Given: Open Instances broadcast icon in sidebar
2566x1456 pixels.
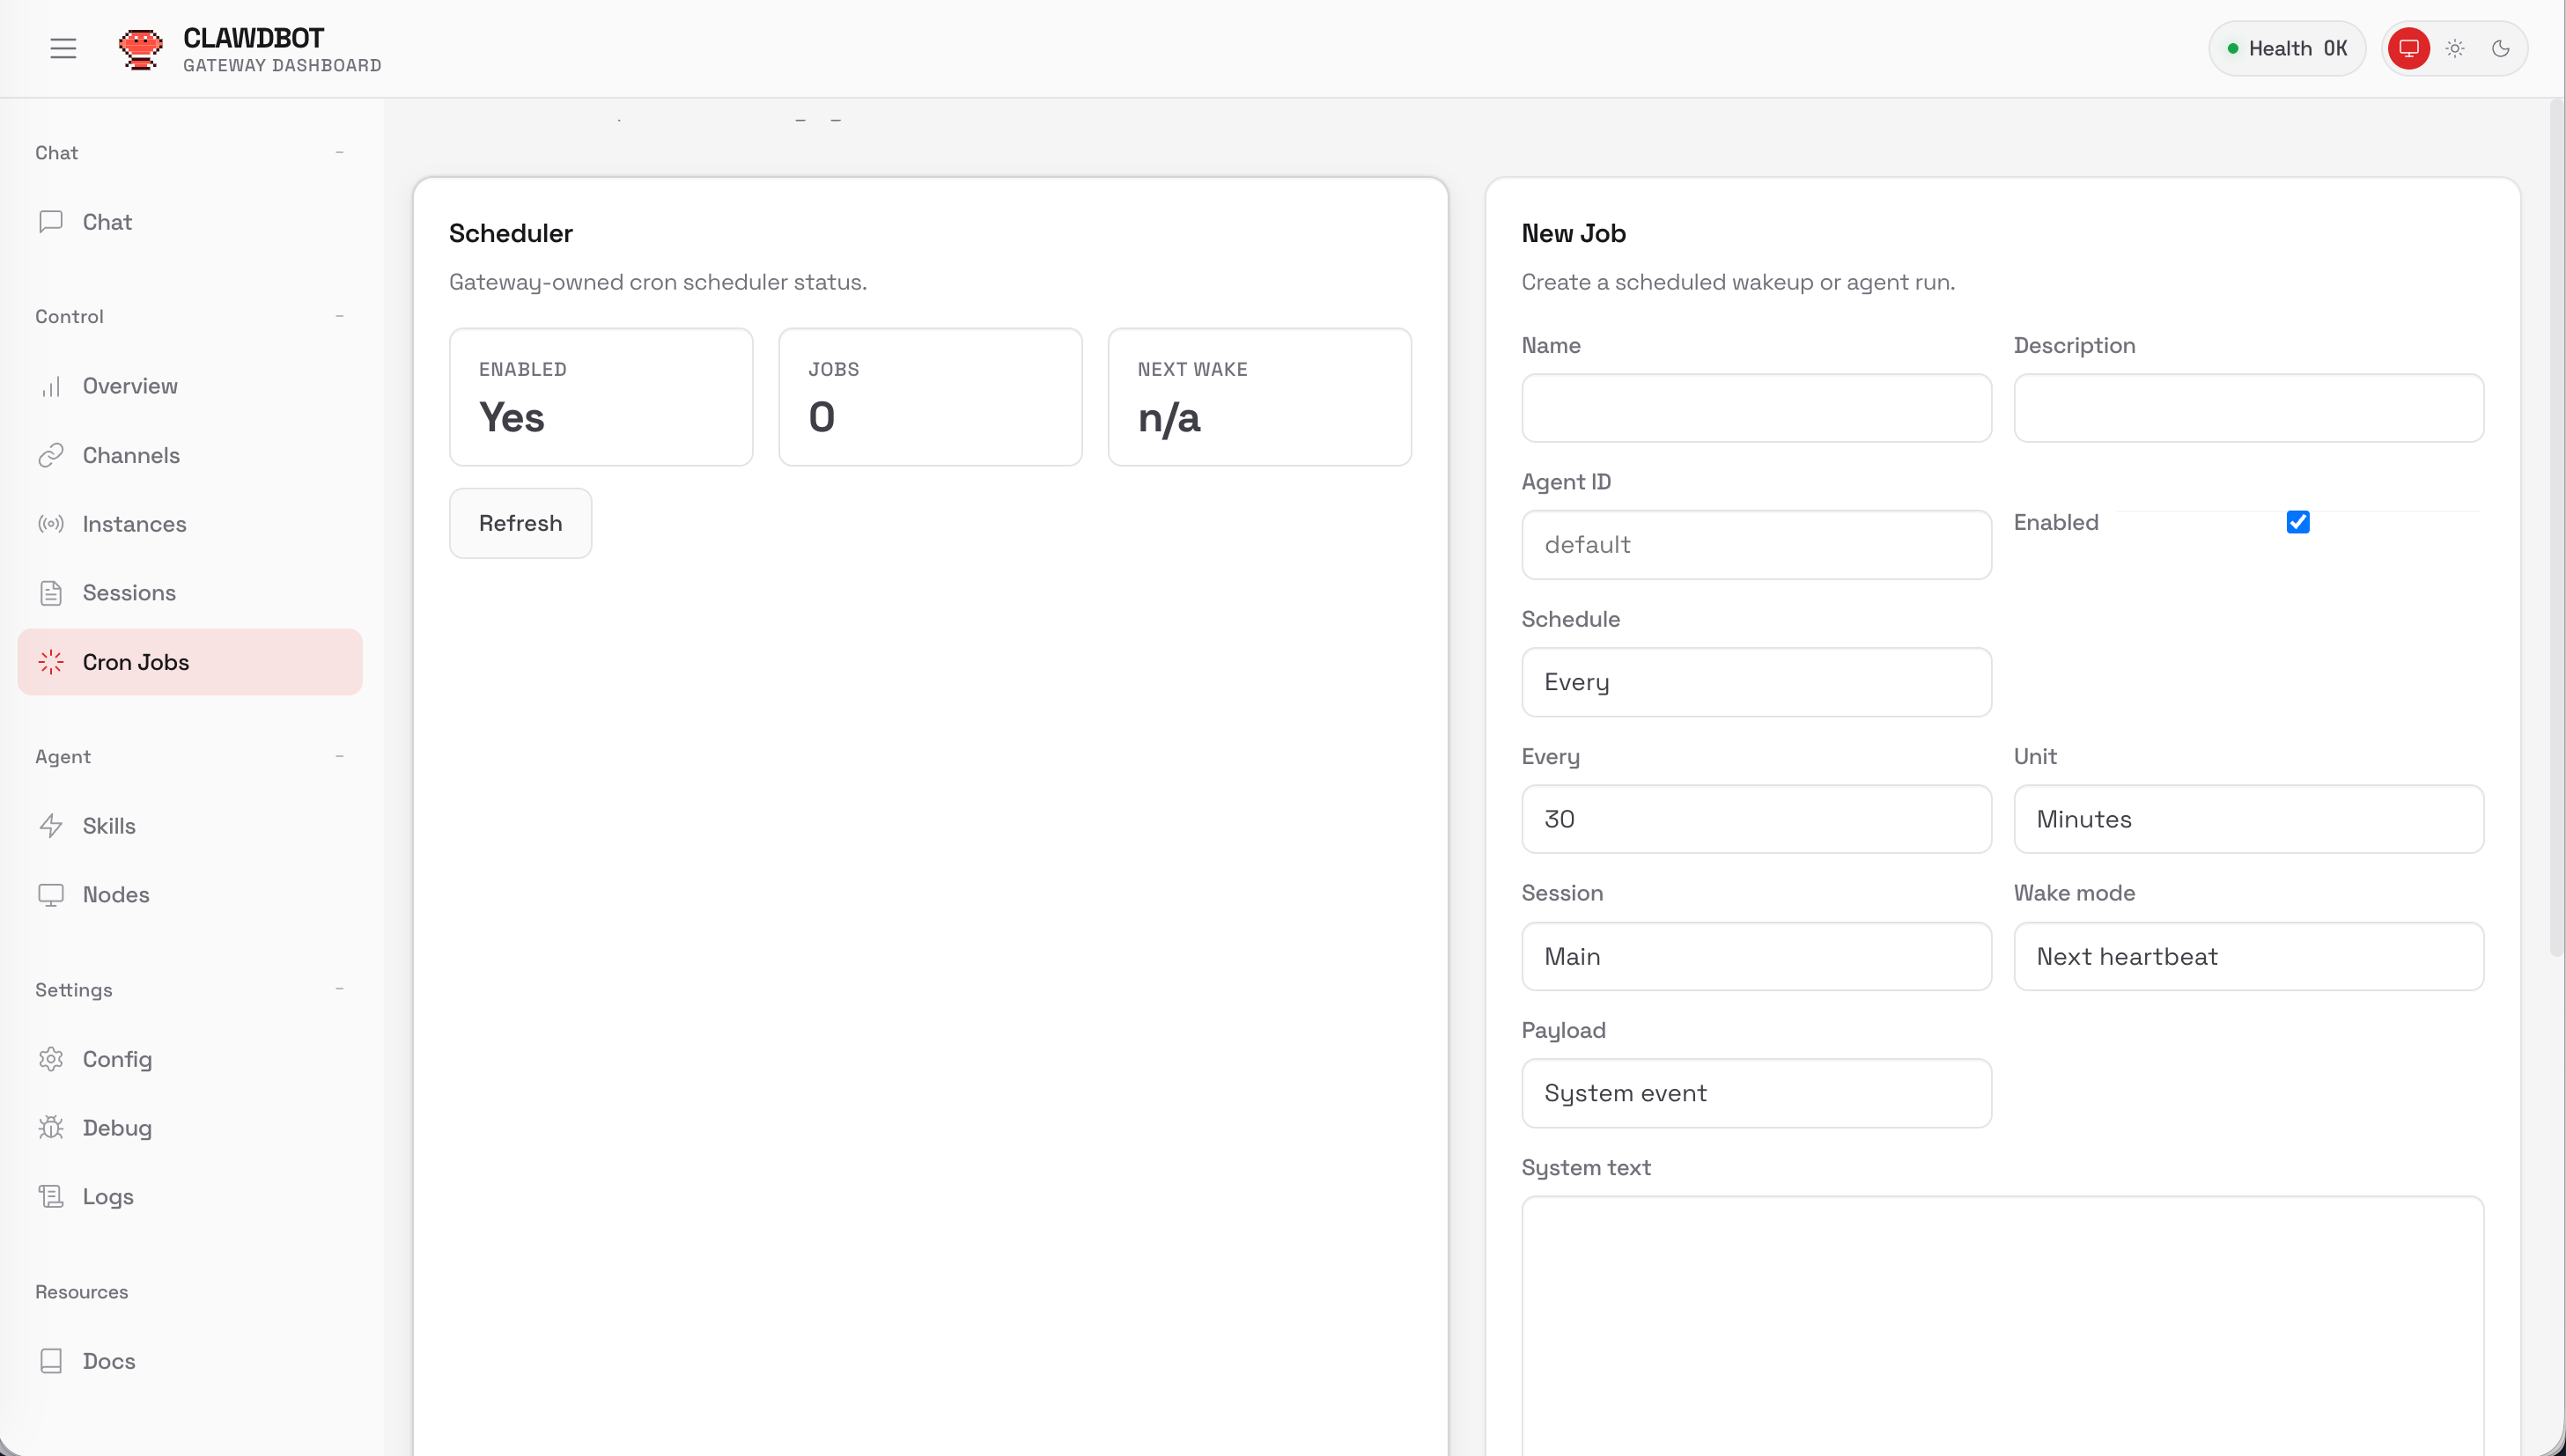Looking at the screenshot, I should pos(51,524).
